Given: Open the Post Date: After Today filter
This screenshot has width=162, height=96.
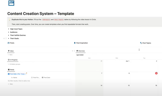Looking at the screenshot, I should point(17,74).
